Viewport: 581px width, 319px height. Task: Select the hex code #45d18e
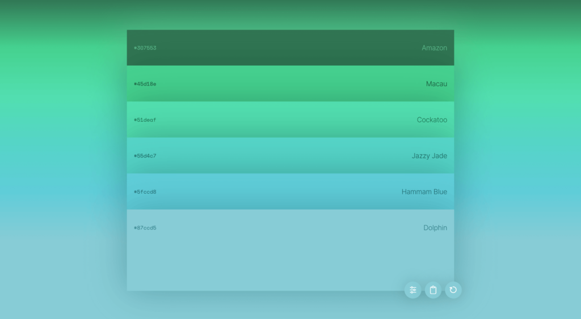click(145, 84)
